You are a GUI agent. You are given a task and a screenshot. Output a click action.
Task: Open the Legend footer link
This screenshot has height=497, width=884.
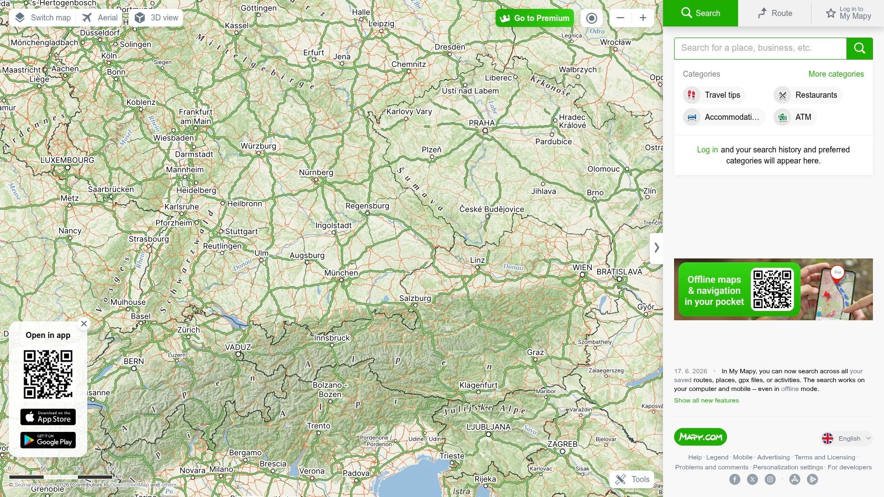(x=717, y=457)
